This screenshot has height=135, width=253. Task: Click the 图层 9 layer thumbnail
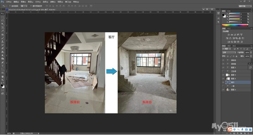(x=227, y=75)
